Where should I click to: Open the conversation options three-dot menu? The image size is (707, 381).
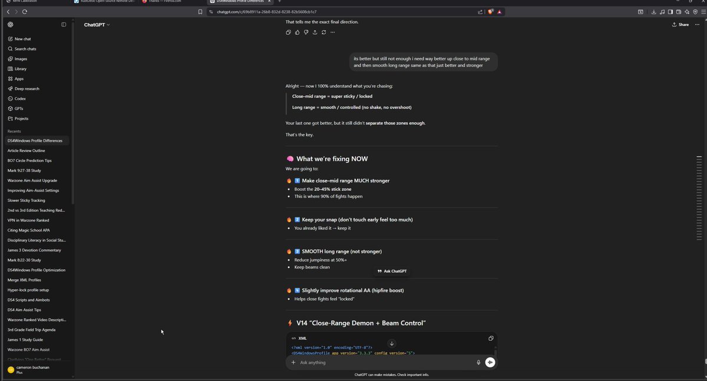coord(698,25)
